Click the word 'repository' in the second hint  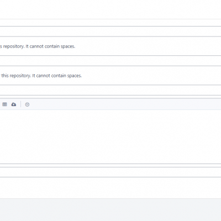20,76
